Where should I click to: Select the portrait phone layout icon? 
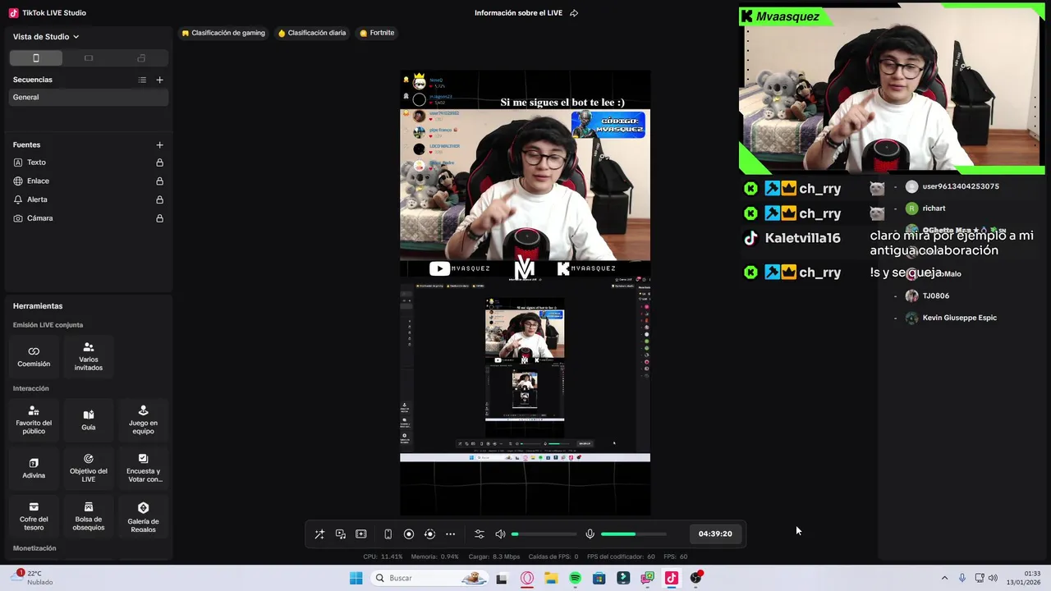[x=36, y=58]
